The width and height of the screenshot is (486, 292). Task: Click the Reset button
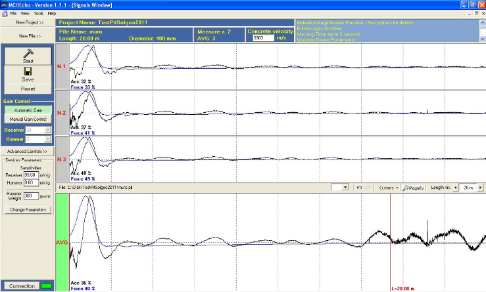pos(28,89)
